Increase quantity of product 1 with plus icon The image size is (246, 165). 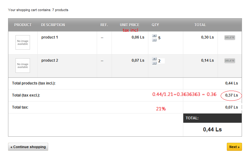[x=154, y=36]
